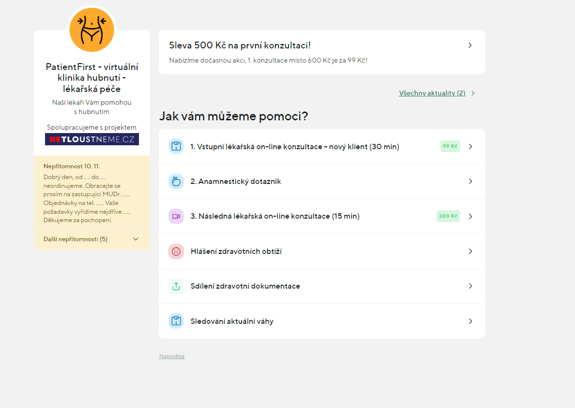Click the scale icon for Sledování váhy
575x408 pixels.
pyautogui.click(x=176, y=321)
